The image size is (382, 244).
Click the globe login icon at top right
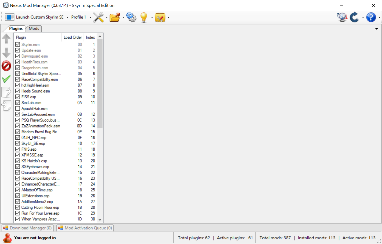[342, 17]
